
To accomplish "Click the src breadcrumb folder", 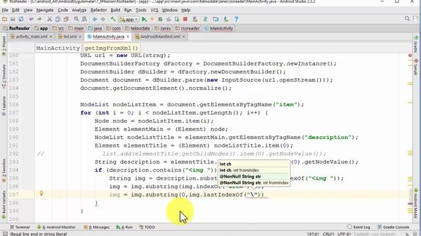I will [x=59, y=28].
